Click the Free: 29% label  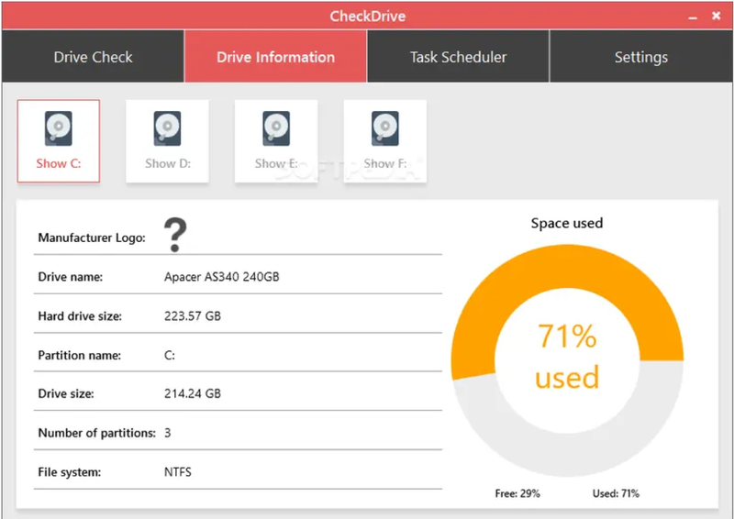[x=517, y=493]
